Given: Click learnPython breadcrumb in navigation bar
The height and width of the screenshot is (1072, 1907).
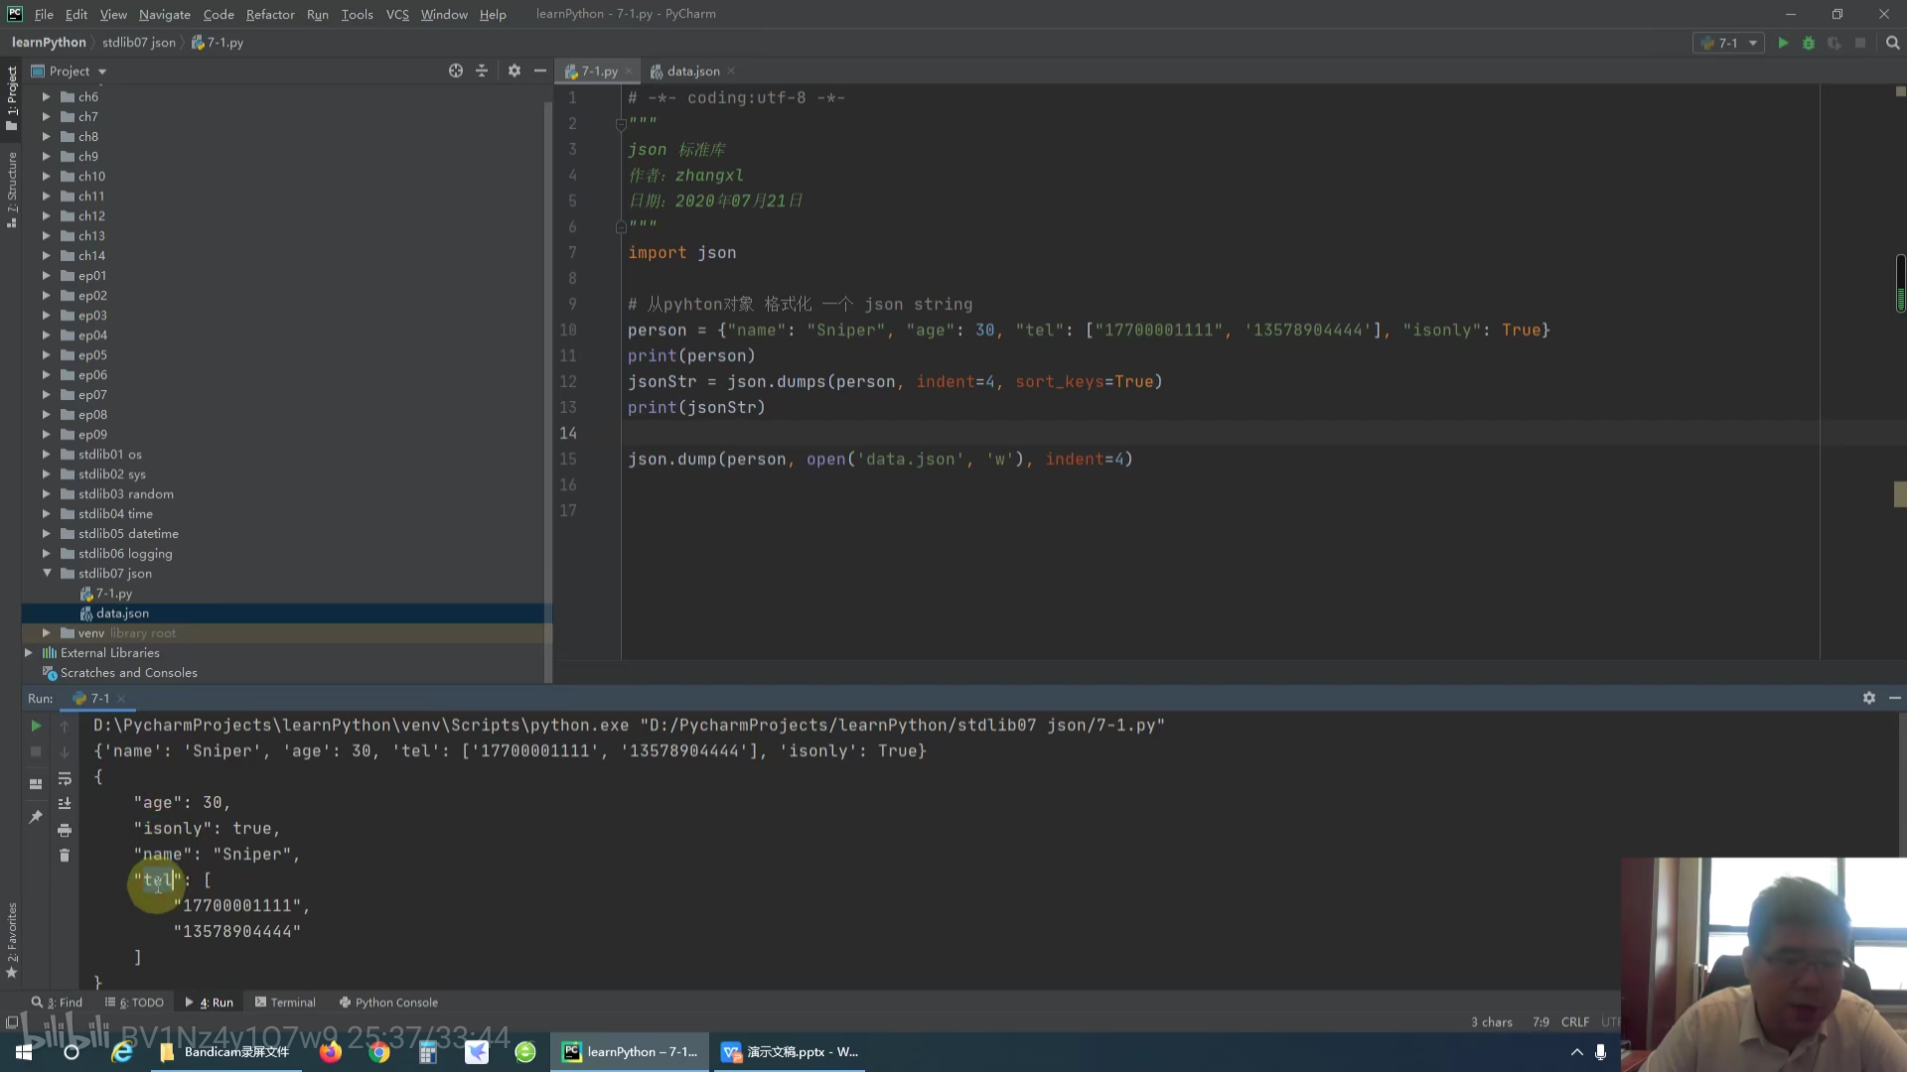Looking at the screenshot, I should tap(49, 43).
